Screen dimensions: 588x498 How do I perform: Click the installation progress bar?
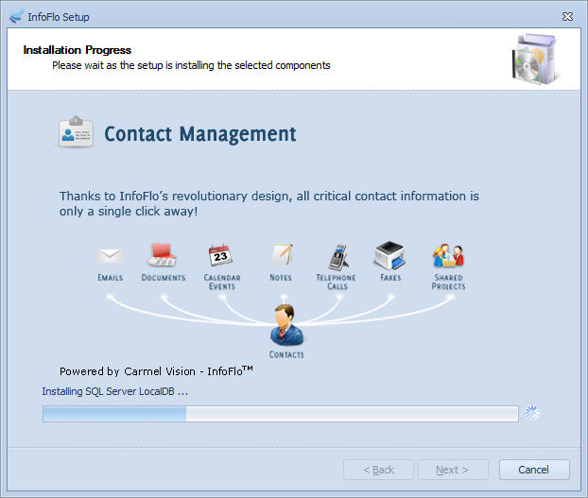click(280, 413)
